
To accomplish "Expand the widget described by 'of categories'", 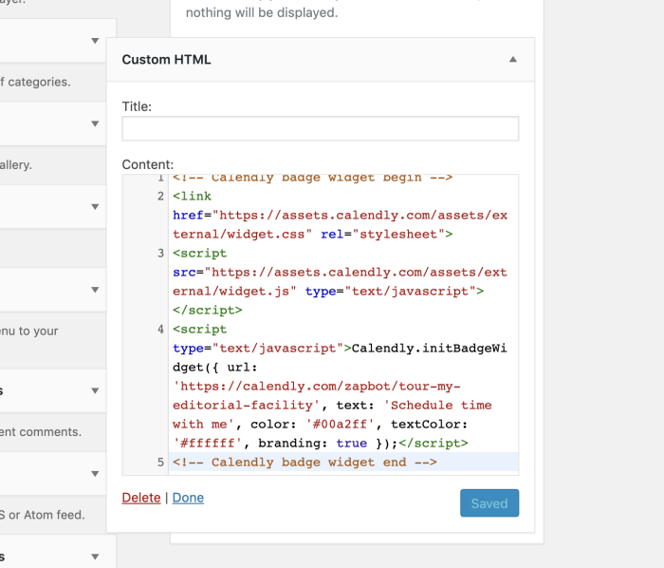I will pos(95,41).
